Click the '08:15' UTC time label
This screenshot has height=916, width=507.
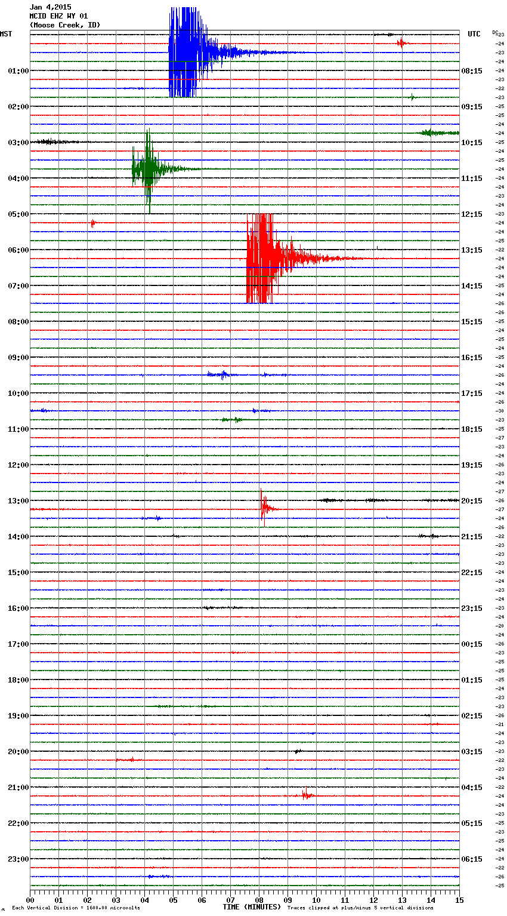tap(472, 71)
